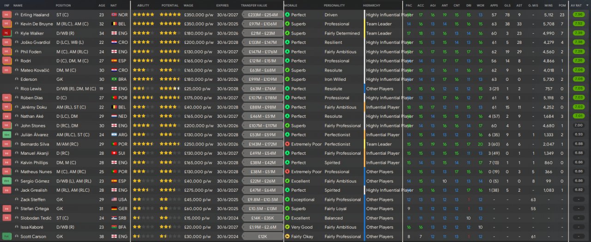The image size is (591, 242).
Task: Click Jack Grealish's £275,000 p/w wage
Action: tap(198, 190)
